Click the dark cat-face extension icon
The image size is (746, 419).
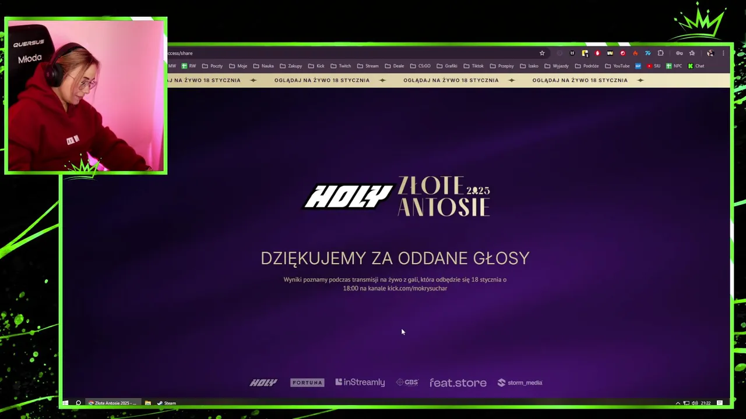(x=572, y=53)
